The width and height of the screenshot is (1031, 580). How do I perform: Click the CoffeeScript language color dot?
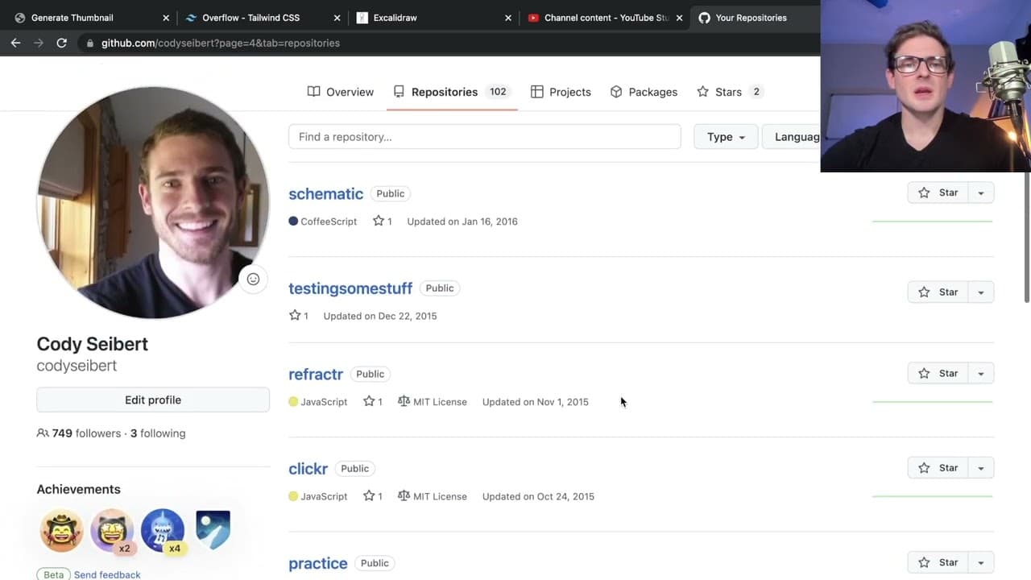(293, 221)
